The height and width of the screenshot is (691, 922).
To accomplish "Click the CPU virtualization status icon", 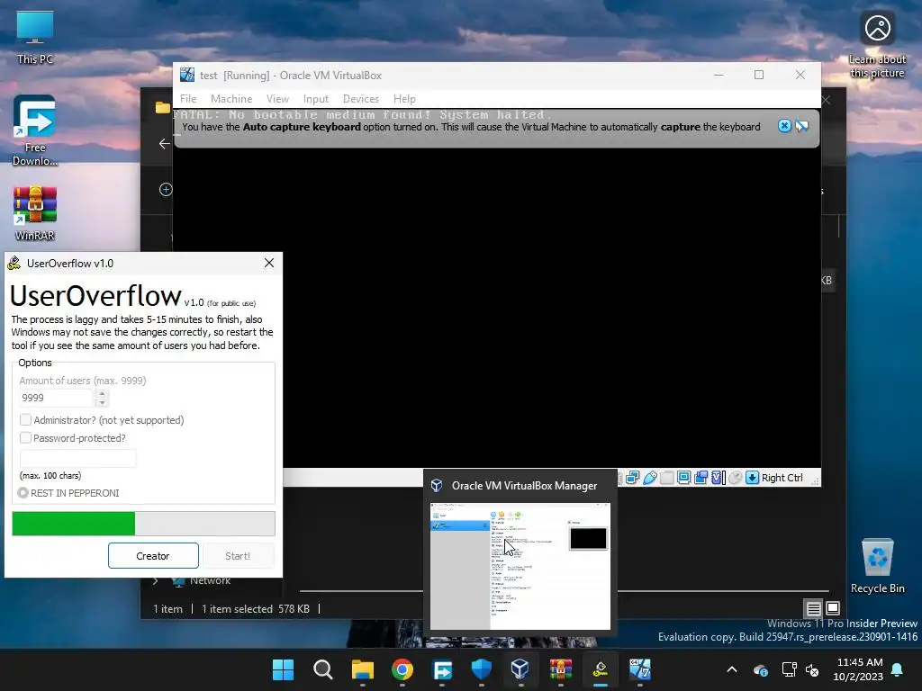I will (718, 477).
